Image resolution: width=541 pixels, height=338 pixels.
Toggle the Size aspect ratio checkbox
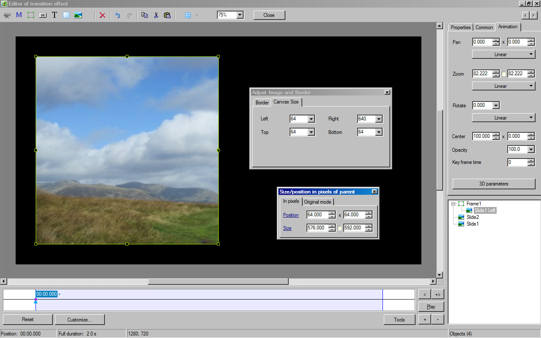[339, 228]
